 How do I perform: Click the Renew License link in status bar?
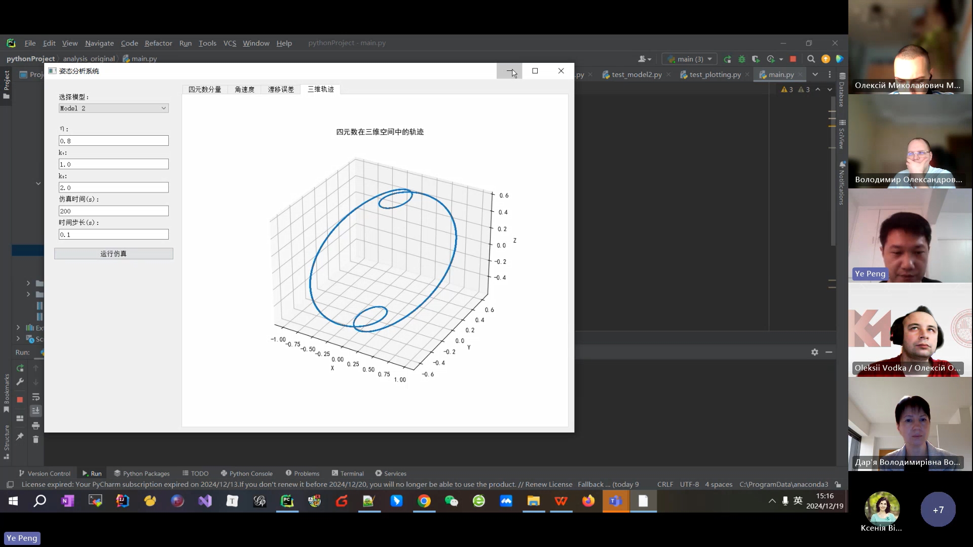coord(548,485)
